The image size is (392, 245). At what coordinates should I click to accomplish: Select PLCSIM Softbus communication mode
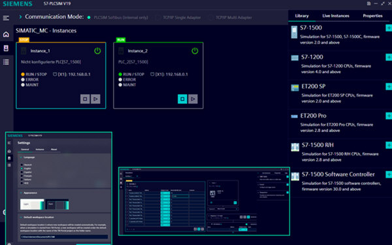click(x=118, y=18)
